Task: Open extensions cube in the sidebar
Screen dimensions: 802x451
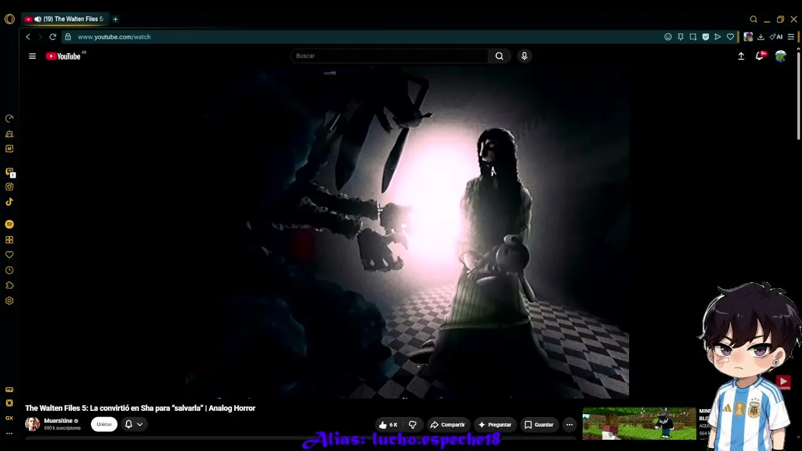Action: coord(9,286)
